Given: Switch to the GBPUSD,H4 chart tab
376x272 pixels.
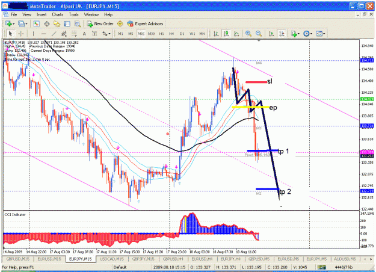Looking at the screenshot, I should (x=173, y=259).
